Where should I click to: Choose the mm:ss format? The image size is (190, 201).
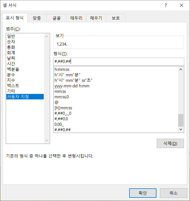tap(116, 91)
